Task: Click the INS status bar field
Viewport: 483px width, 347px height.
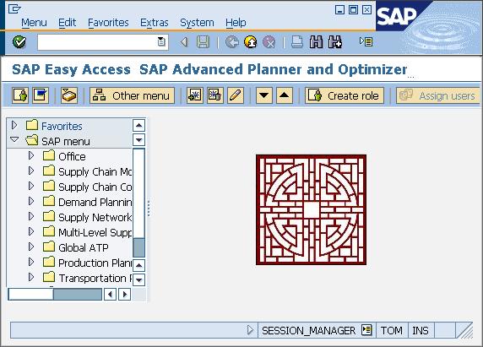Action: click(421, 330)
